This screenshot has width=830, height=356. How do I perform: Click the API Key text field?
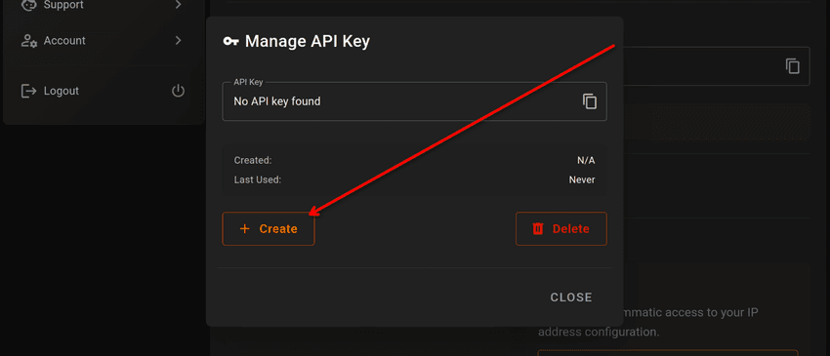pyautogui.click(x=414, y=101)
